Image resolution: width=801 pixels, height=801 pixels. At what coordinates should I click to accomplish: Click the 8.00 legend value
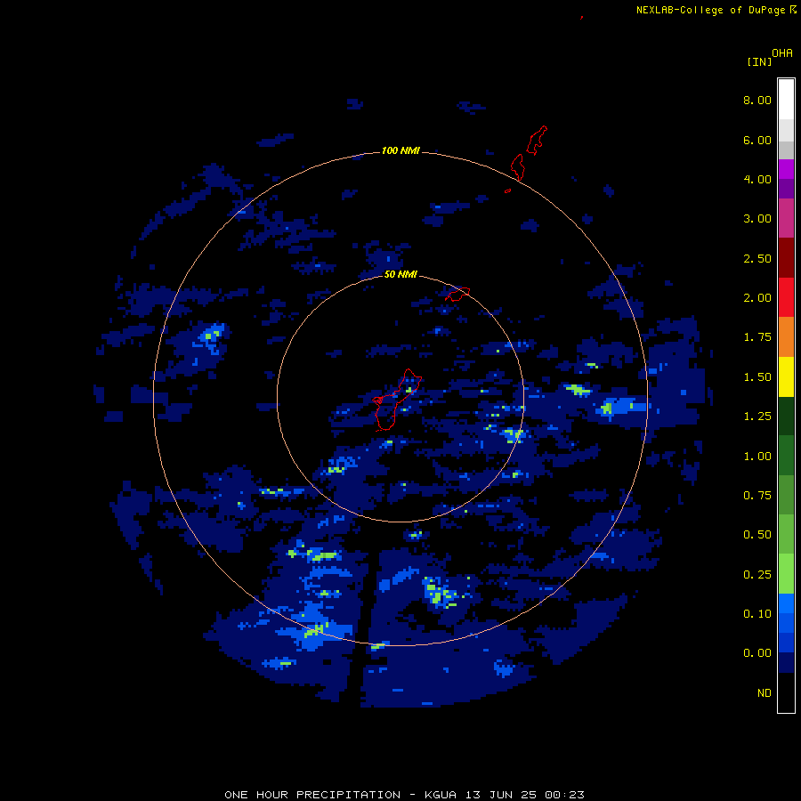tap(757, 100)
